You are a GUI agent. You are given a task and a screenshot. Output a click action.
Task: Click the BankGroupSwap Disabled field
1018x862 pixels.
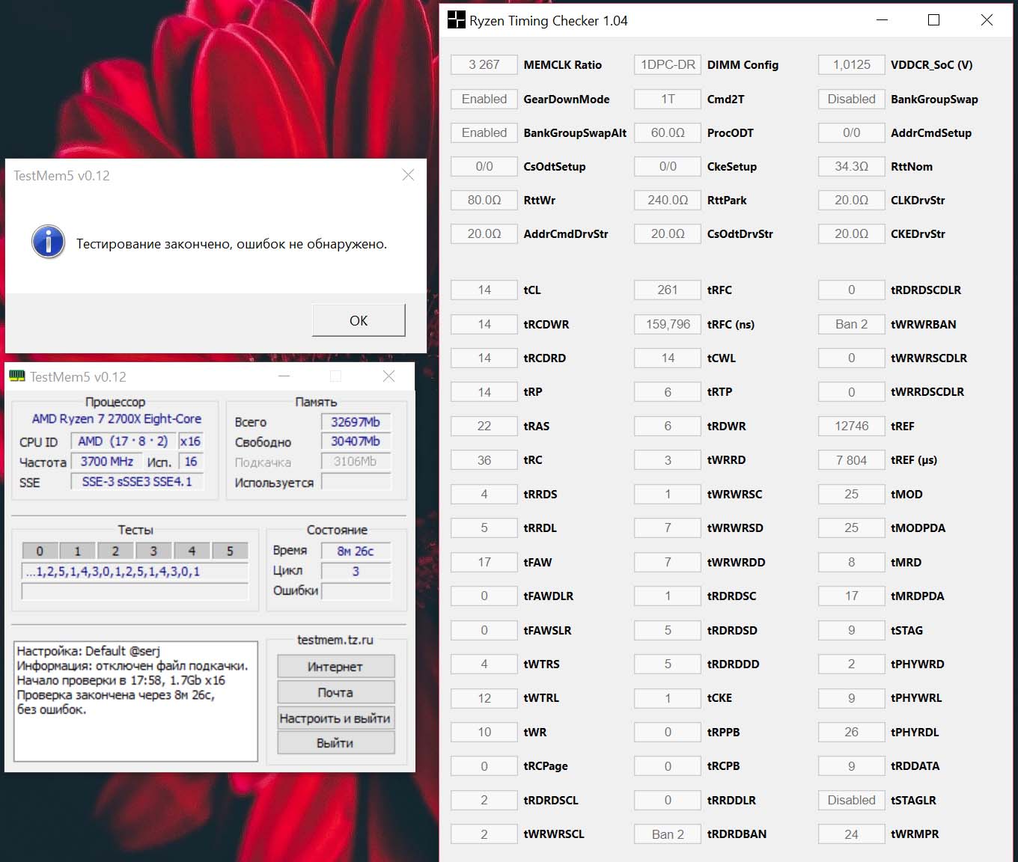(852, 99)
